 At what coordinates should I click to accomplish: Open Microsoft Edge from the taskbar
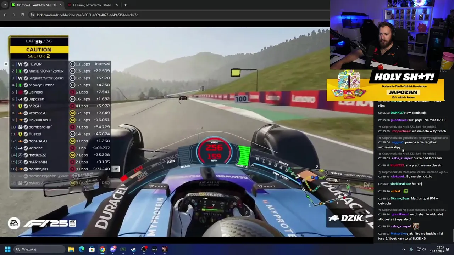pos(82,249)
